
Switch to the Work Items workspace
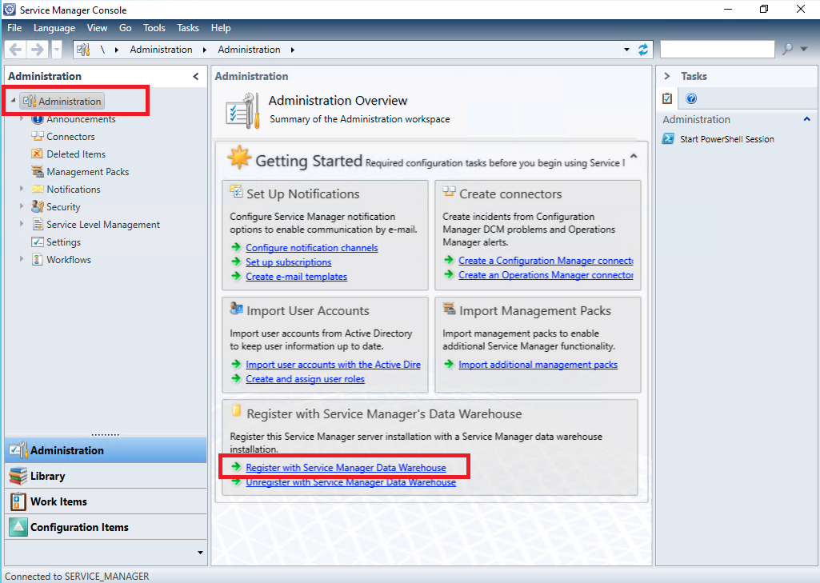coord(58,501)
